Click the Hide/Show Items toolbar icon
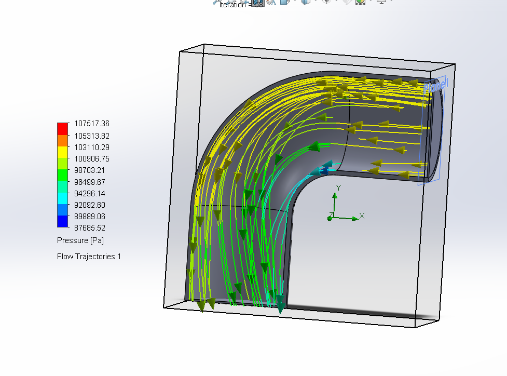 (x=325, y=3)
